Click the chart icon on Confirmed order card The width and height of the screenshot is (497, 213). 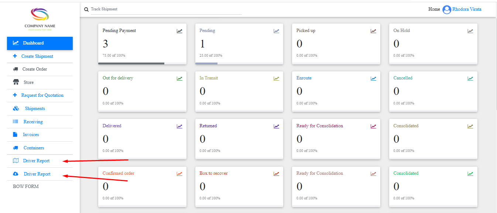(179, 174)
